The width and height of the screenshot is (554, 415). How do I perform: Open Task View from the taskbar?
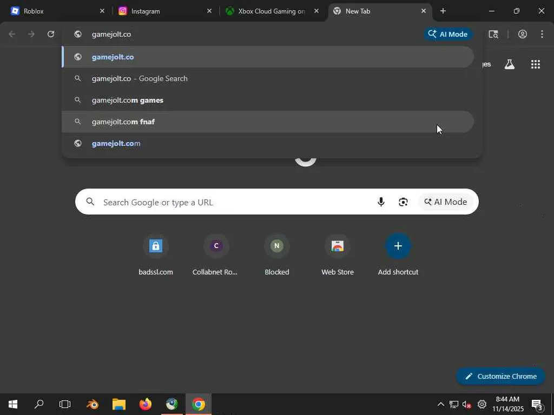[x=65, y=404]
